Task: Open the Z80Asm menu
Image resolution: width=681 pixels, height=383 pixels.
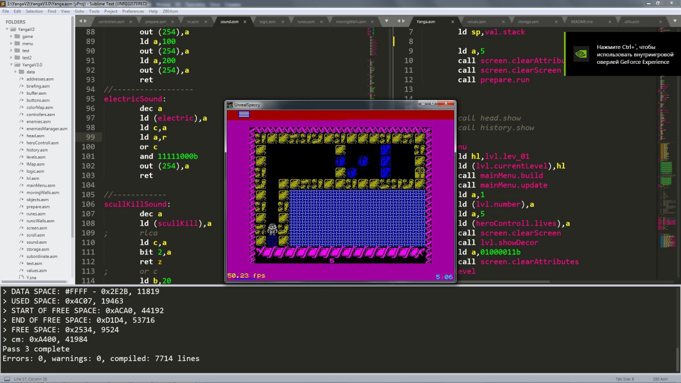Action: 170,11
